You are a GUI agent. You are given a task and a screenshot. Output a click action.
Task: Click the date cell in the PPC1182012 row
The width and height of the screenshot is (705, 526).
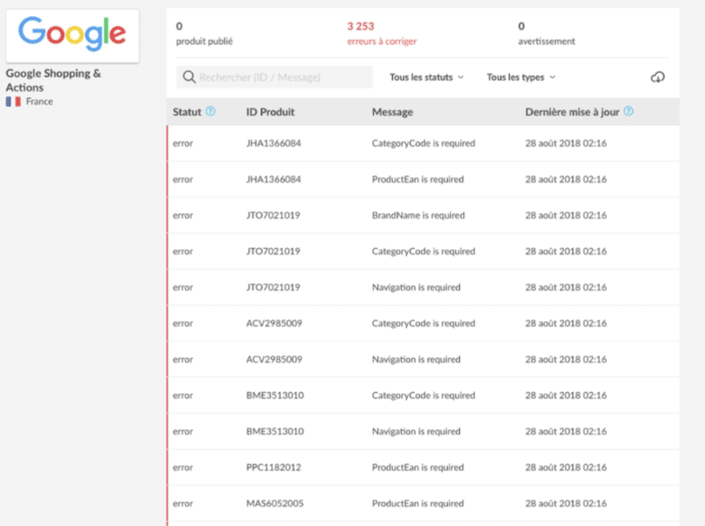pyautogui.click(x=566, y=468)
